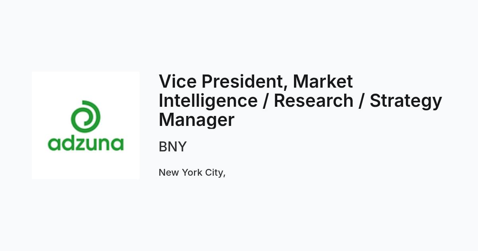Click the New York City location text
478x251 pixels.
[192, 173]
